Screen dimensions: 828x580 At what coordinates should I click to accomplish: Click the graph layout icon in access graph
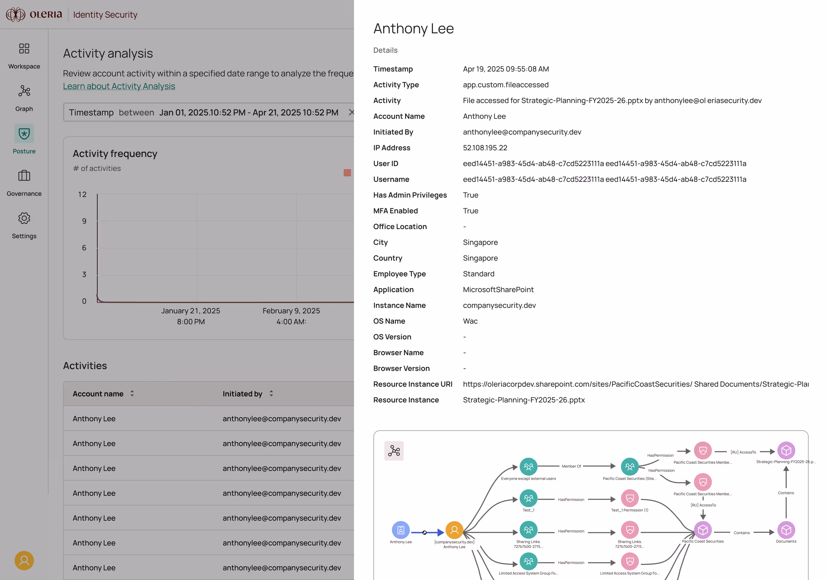point(394,451)
